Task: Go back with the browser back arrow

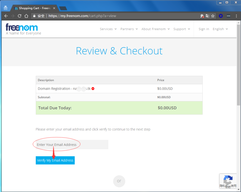Action: [x=6, y=16]
